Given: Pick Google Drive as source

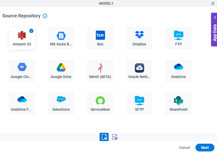Looking at the screenshot, I should click(61, 71).
